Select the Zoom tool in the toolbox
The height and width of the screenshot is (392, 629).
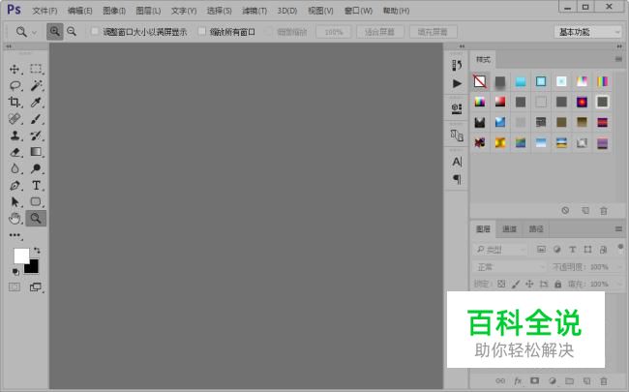[36, 219]
